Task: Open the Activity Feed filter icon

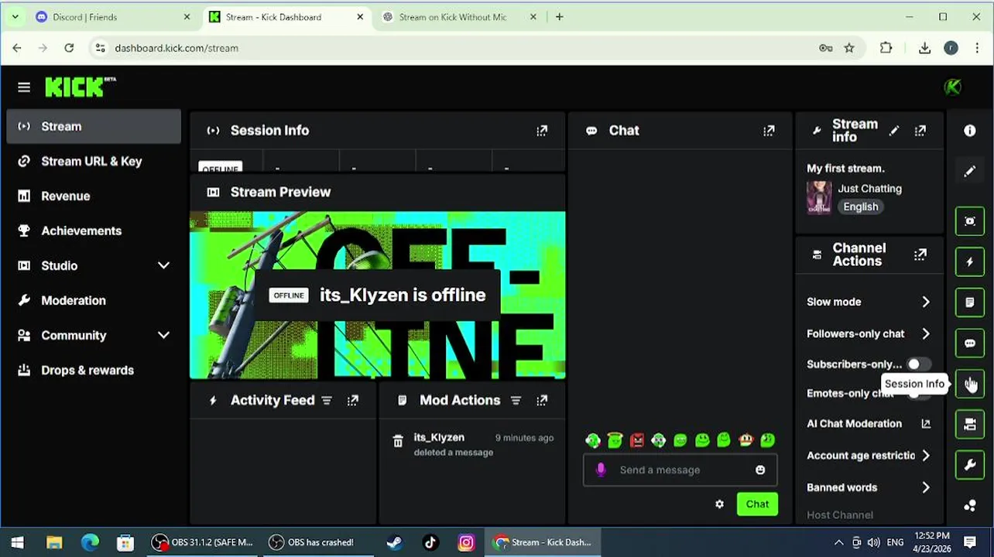Action: (x=327, y=400)
